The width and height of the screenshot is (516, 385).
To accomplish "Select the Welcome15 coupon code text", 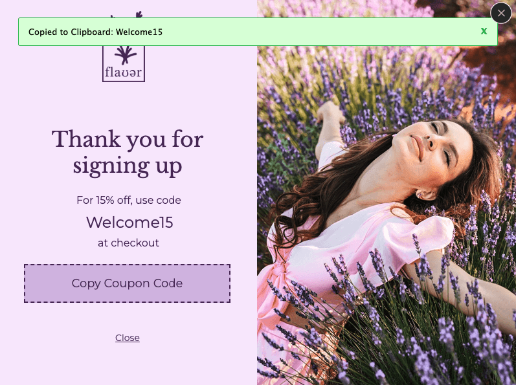I will click(129, 223).
